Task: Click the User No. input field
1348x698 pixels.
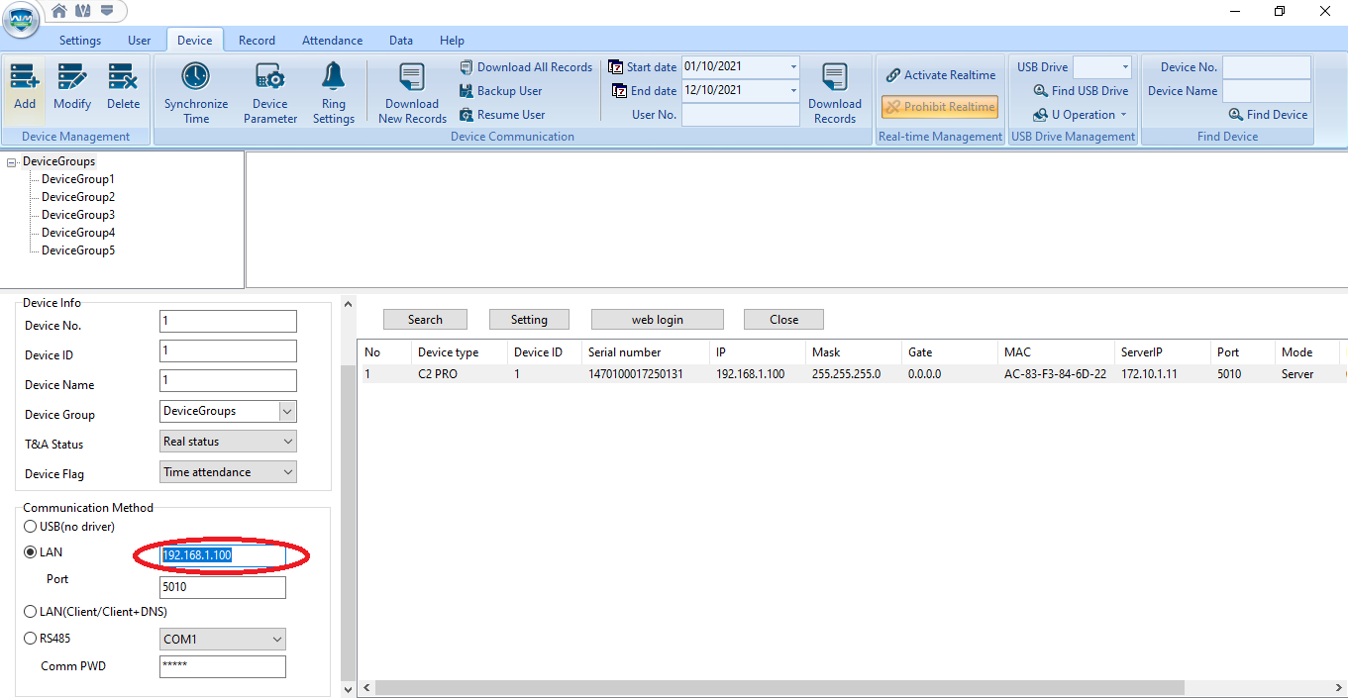Action: pyautogui.click(x=741, y=115)
